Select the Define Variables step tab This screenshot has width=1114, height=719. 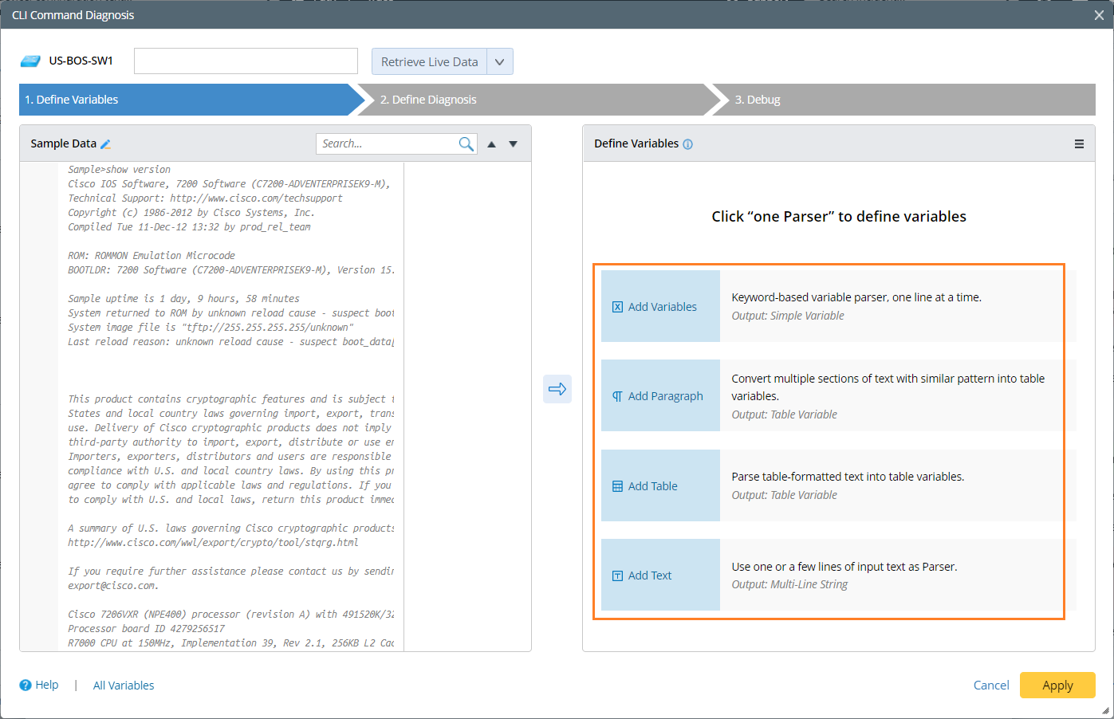[191, 100]
